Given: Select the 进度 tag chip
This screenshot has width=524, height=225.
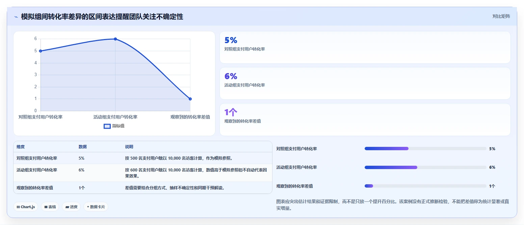Looking at the screenshot, I should [x=71, y=207].
